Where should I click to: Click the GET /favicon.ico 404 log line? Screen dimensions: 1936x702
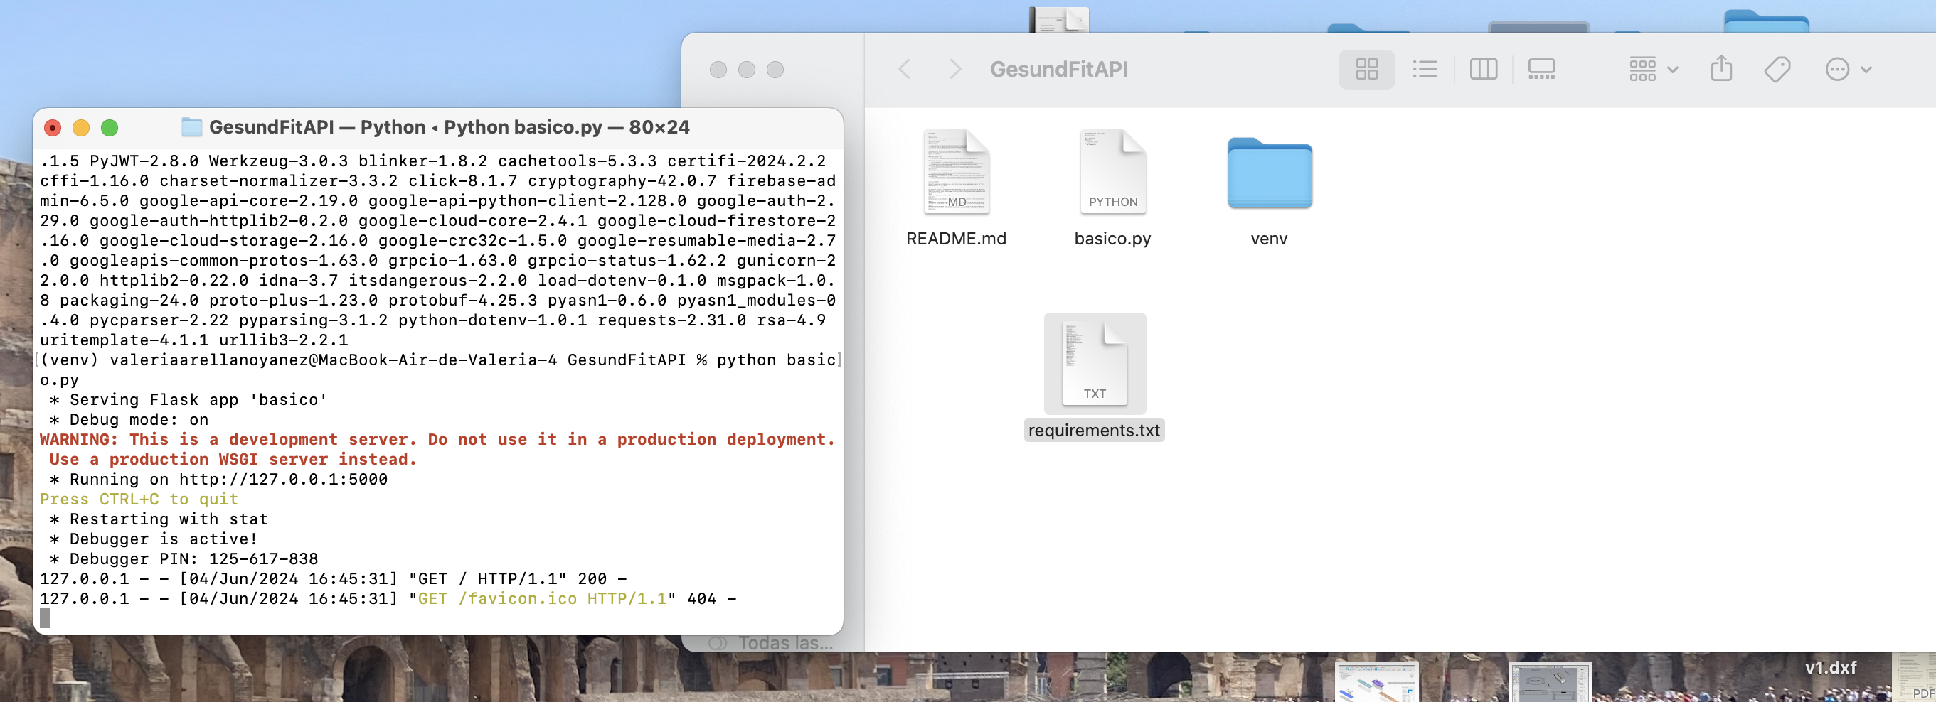(388, 598)
